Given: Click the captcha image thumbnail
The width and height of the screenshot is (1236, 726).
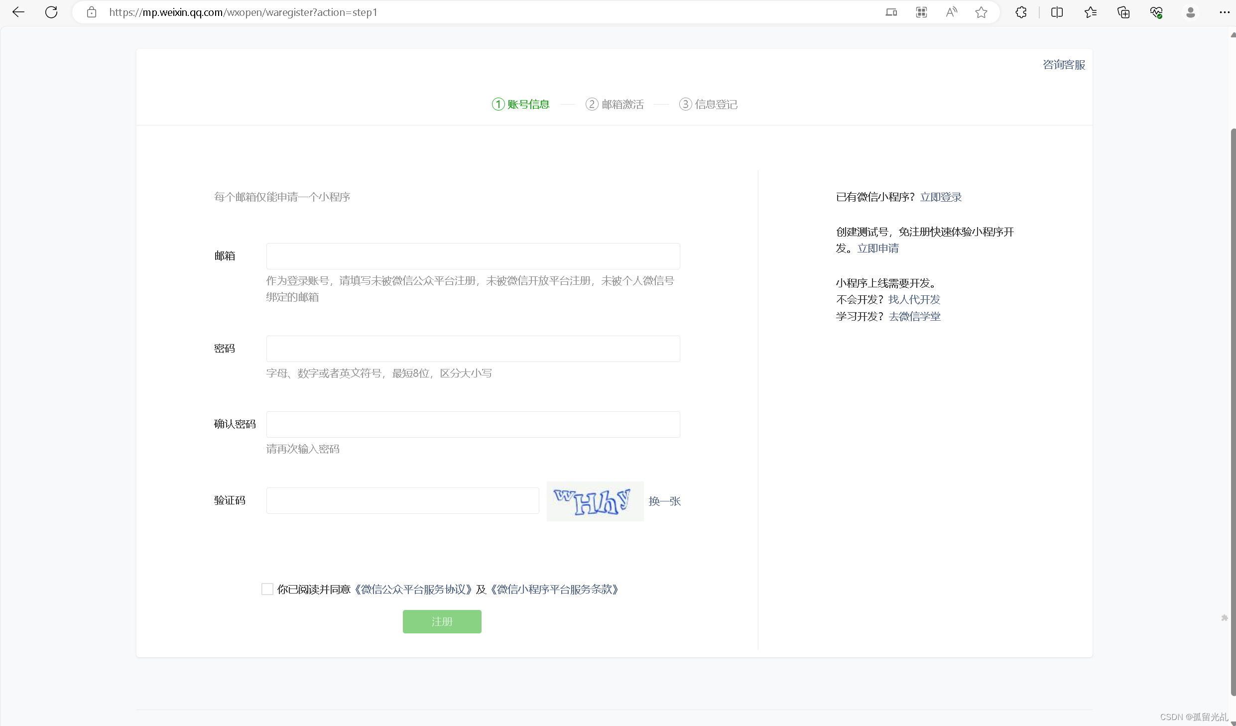Looking at the screenshot, I should point(595,501).
